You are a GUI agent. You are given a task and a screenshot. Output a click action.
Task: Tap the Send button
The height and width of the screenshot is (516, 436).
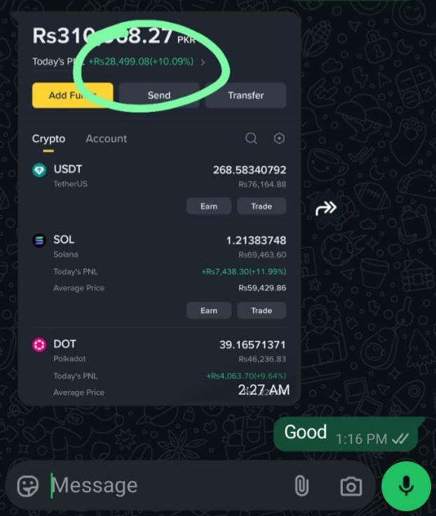coord(159,95)
